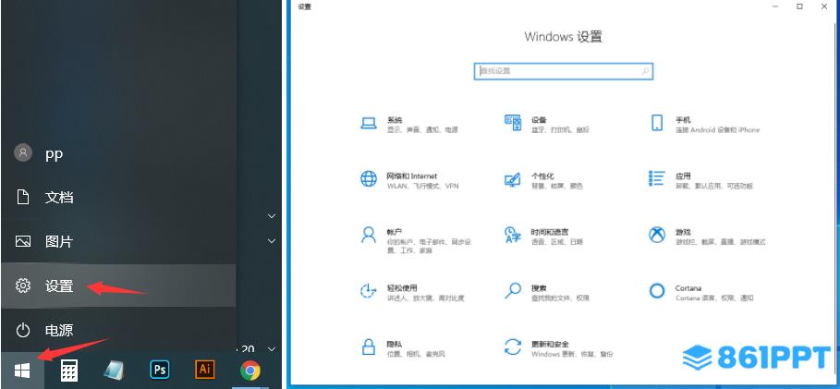
Task: Open the 手机 phone settings icon
Action: (657, 123)
